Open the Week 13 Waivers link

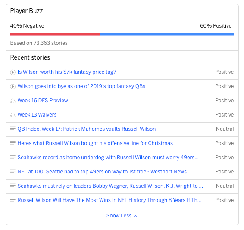(37, 115)
